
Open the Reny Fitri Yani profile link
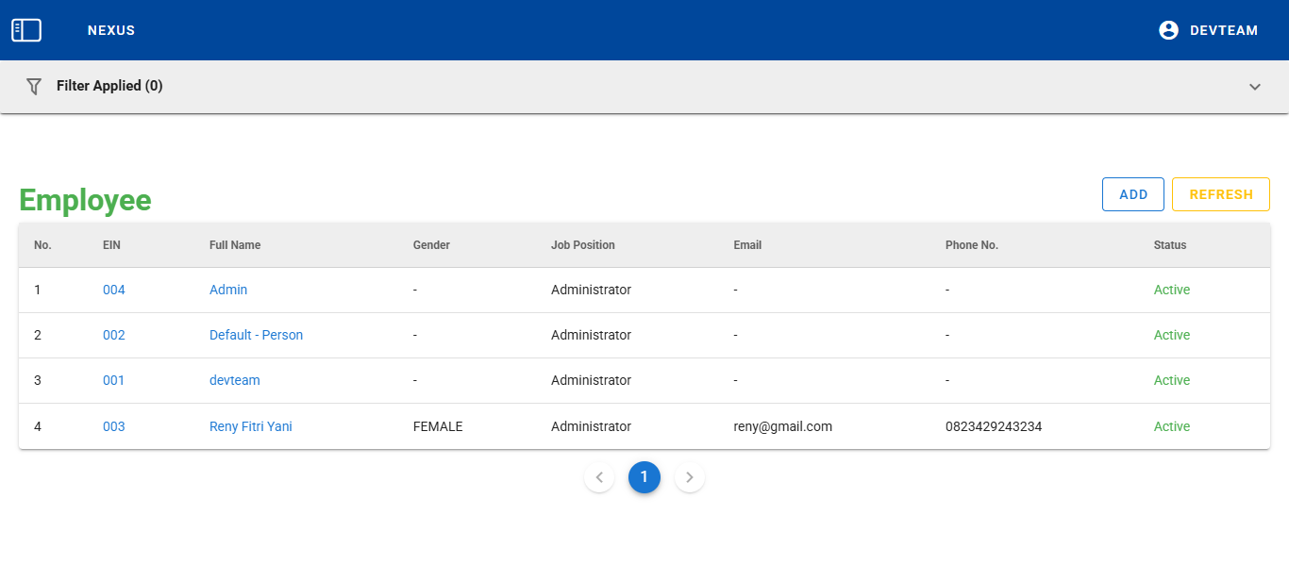pos(250,426)
